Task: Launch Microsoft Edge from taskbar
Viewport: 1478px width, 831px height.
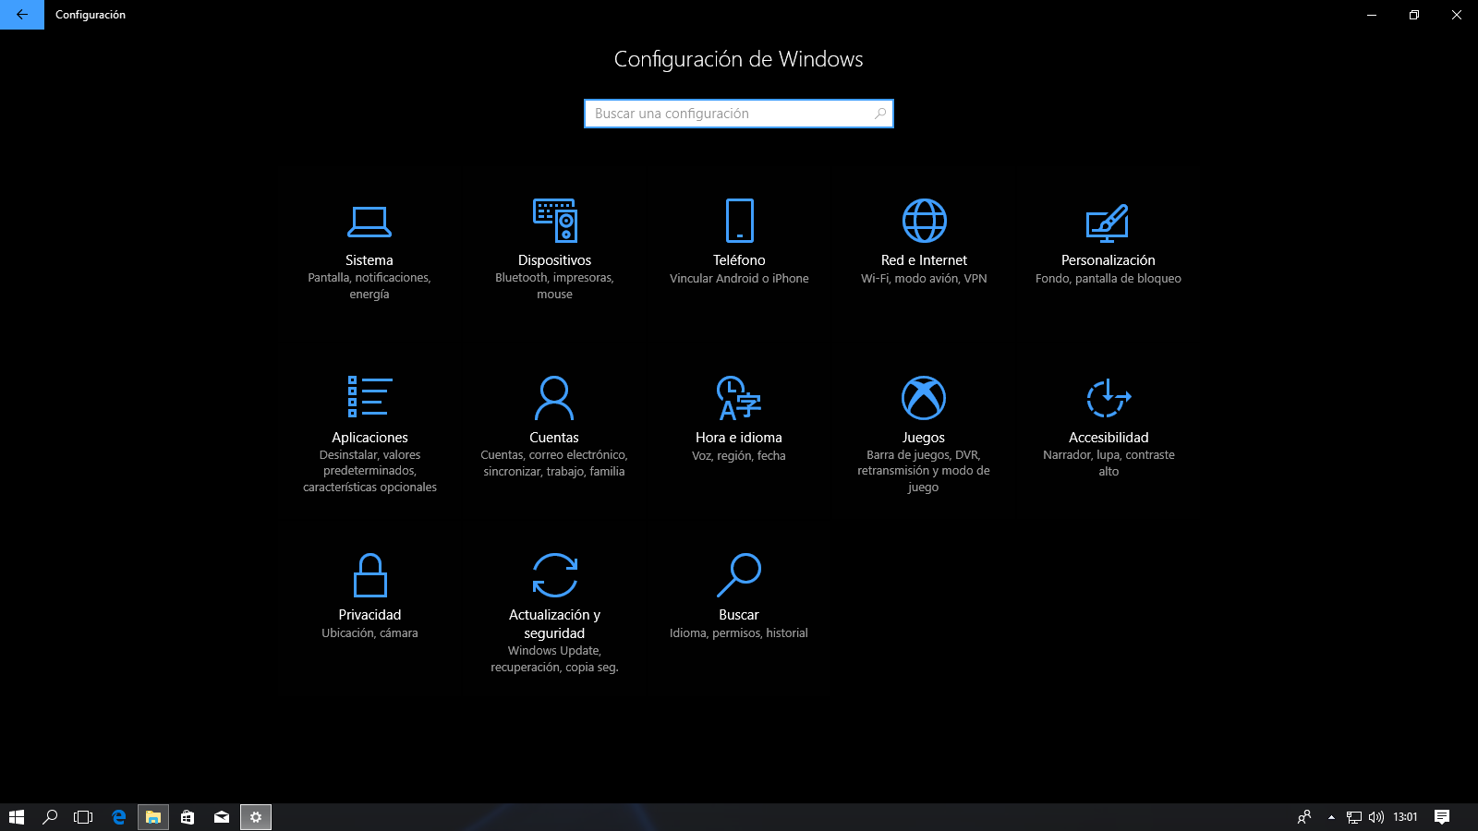Action: tap(118, 817)
